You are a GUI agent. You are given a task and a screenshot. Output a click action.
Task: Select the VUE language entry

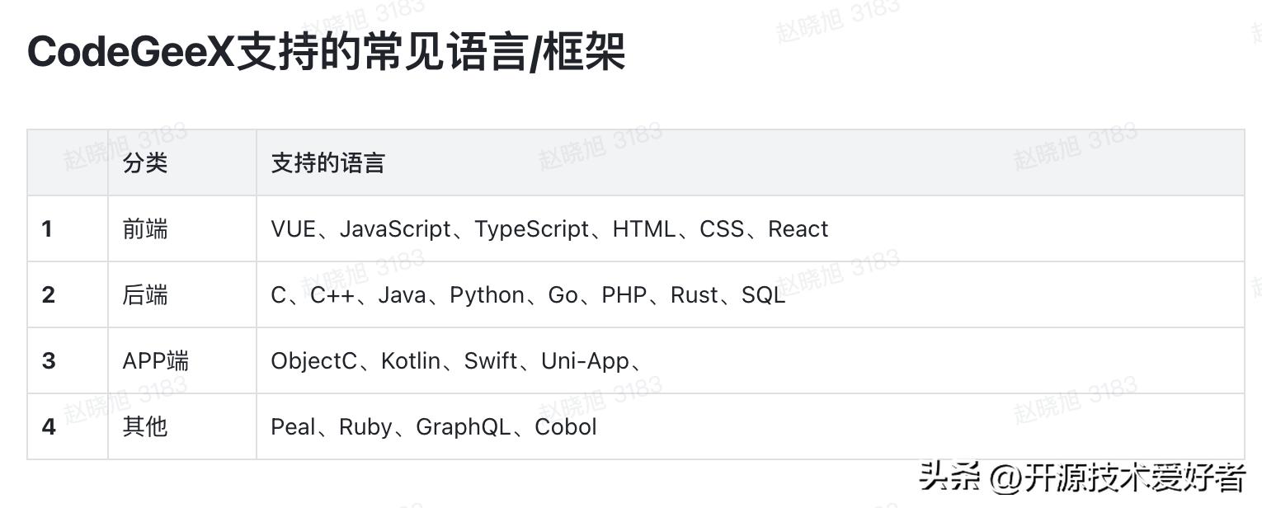(x=292, y=228)
